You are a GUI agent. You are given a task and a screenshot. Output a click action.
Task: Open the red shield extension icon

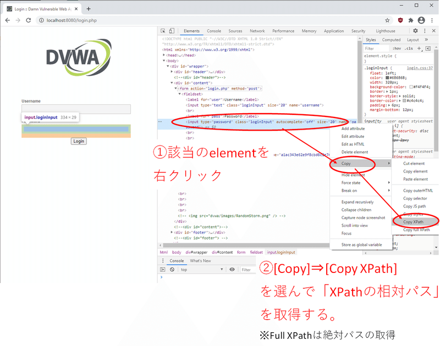(x=400, y=20)
